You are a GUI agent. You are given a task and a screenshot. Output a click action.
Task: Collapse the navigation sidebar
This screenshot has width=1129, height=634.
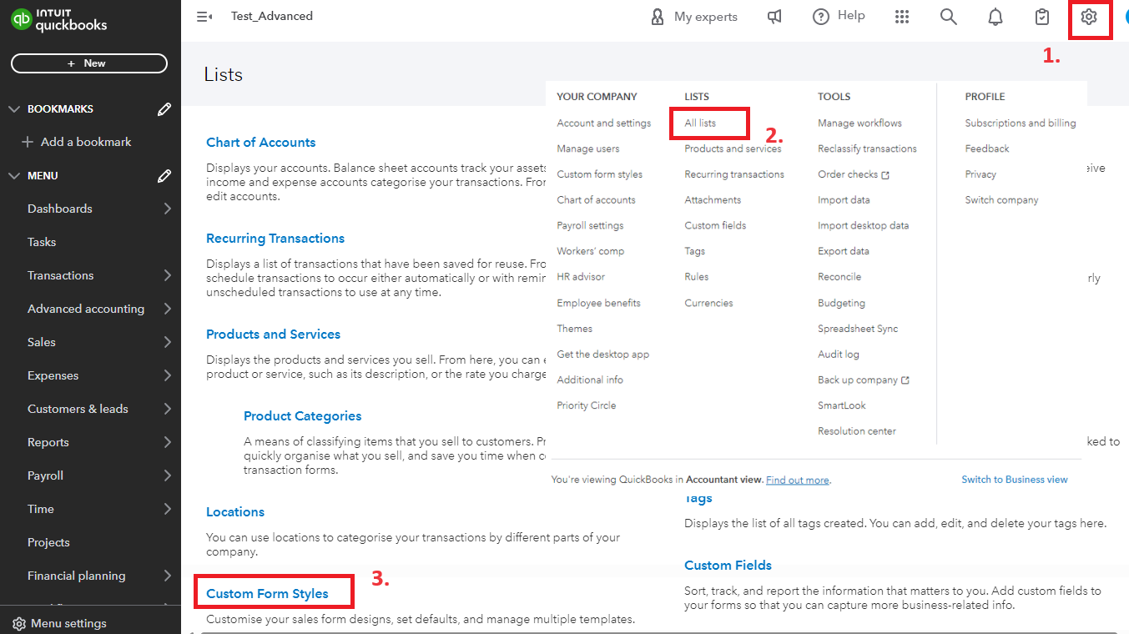[x=204, y=16]
